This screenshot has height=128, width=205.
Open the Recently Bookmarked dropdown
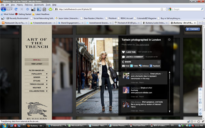[x=18, y=18]
